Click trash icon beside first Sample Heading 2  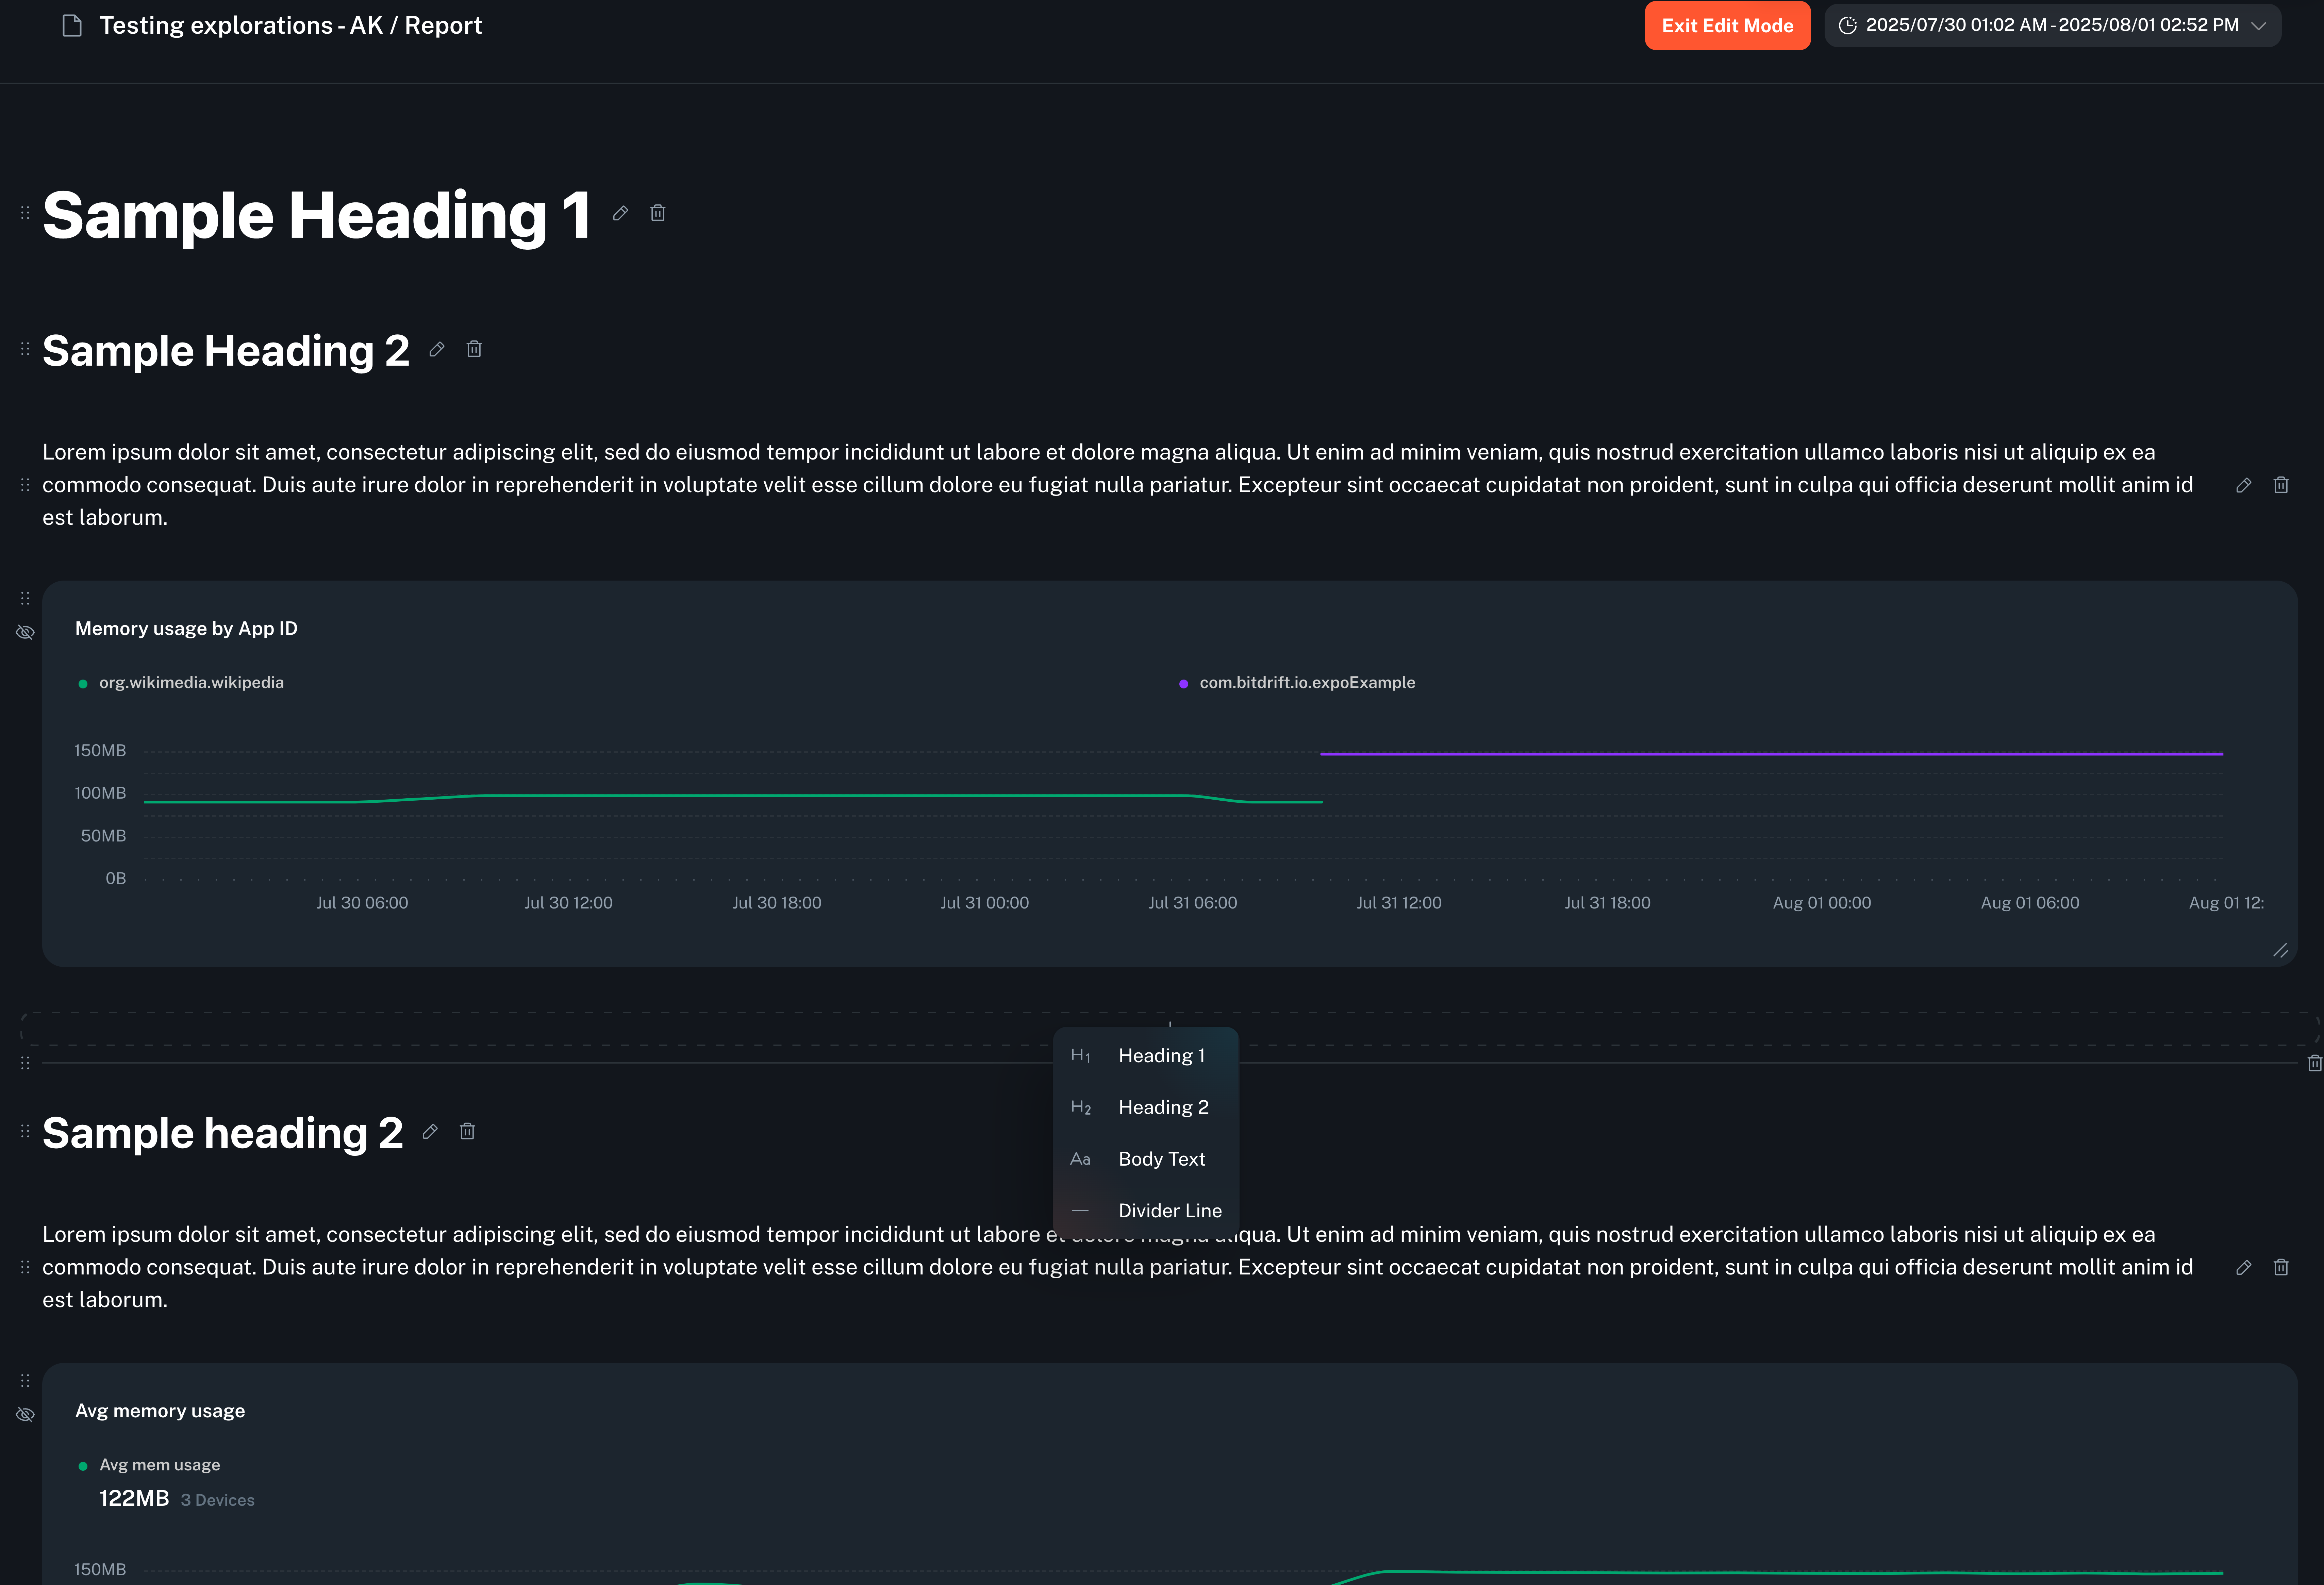tap(474, 349)
